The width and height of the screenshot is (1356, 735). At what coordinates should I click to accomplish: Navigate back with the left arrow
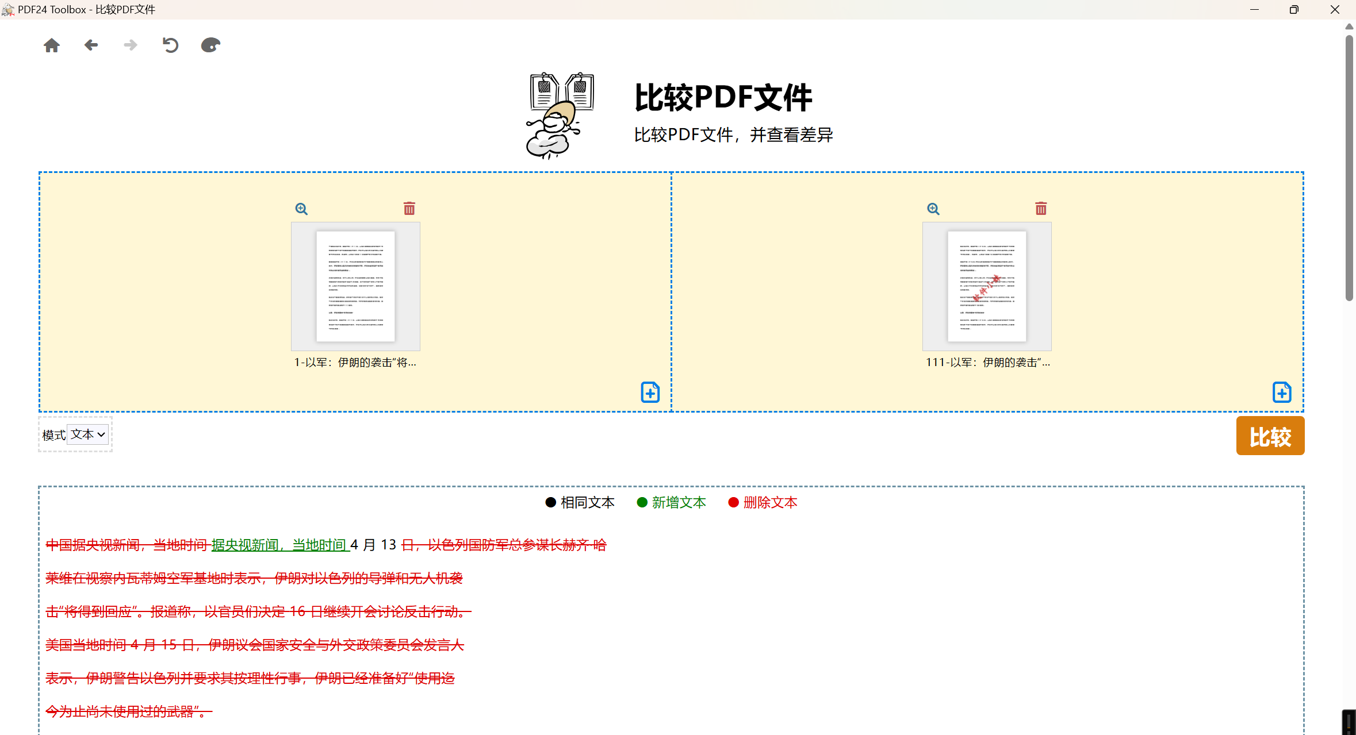pyautogui.click(x=91, y=45)
